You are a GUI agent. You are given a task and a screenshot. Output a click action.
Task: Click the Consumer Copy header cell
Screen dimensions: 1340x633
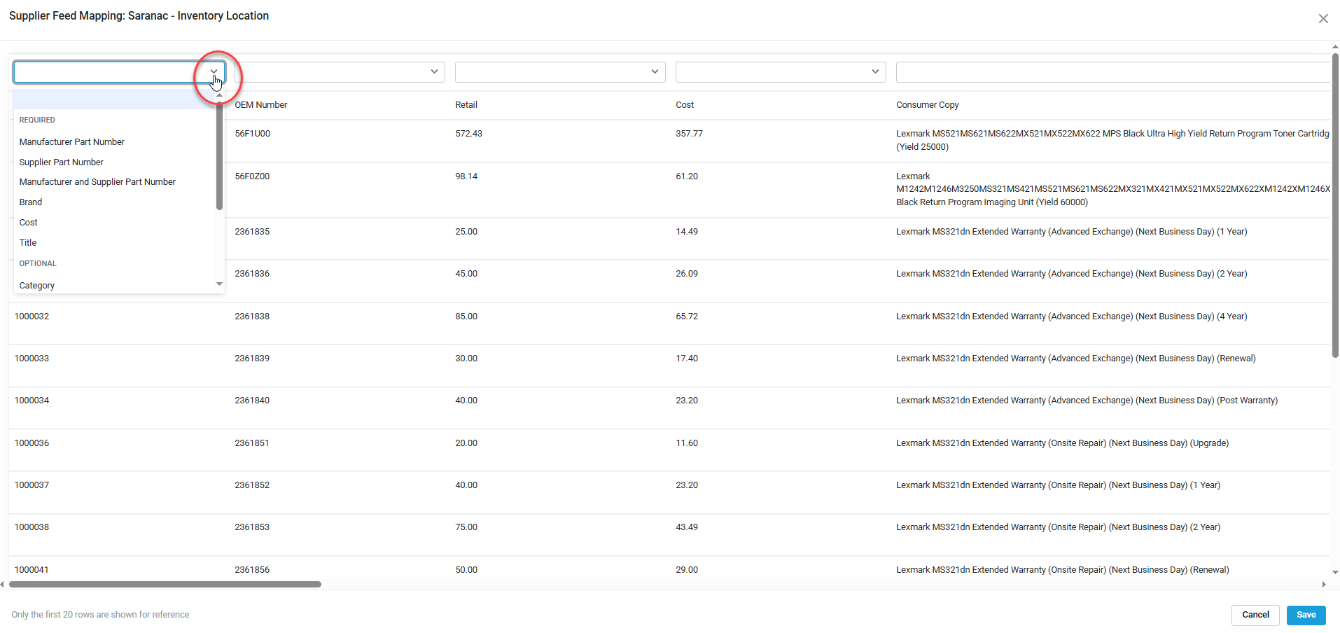928,105
